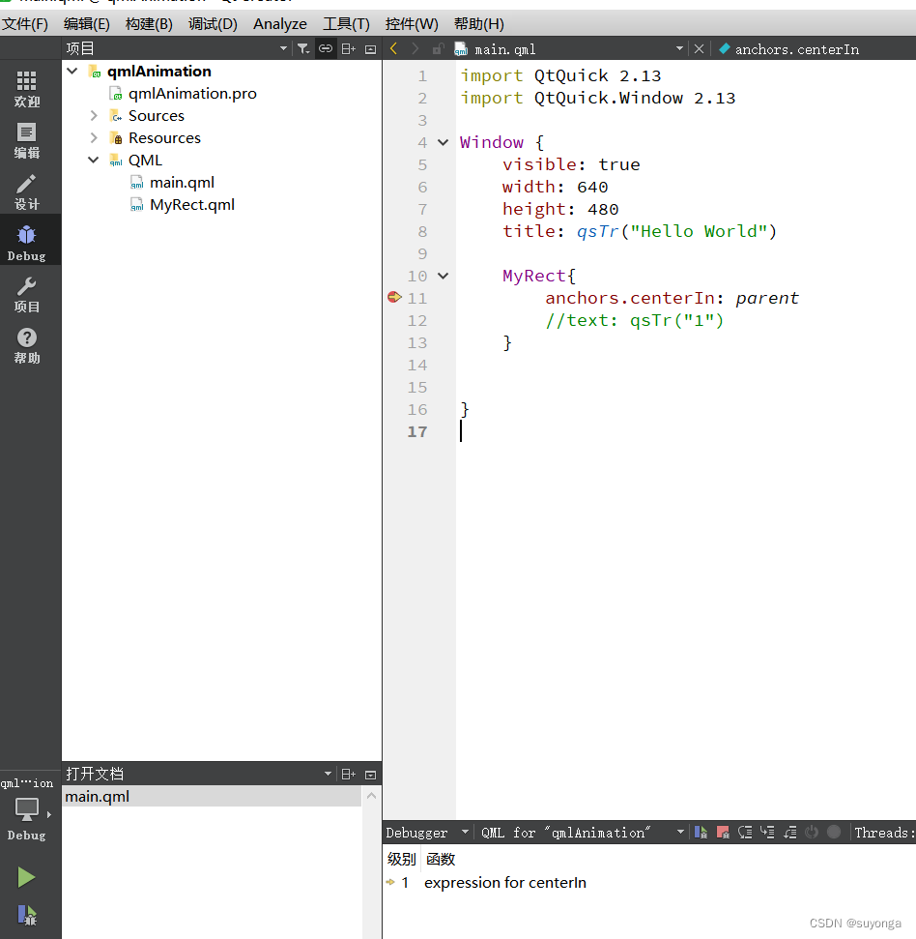Open the kit selector monitor icon
The width and height of the screenshot is (916, 939).
point(26,810)
